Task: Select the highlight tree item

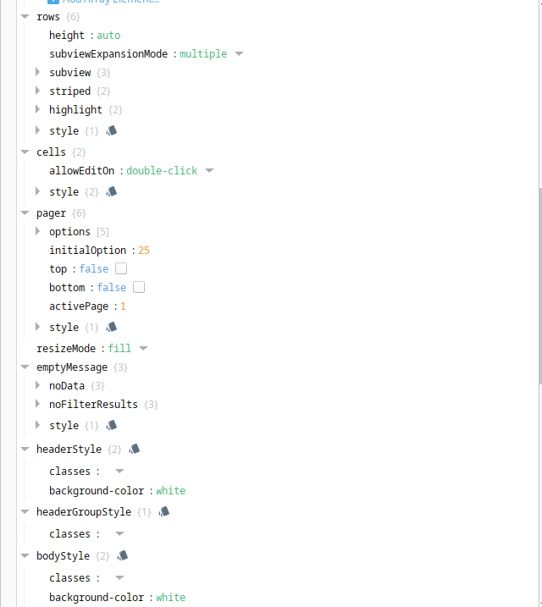Action: pos(75,110)
